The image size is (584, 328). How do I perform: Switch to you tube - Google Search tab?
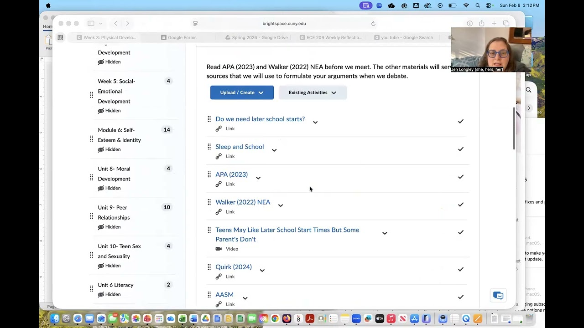point(403,37)
